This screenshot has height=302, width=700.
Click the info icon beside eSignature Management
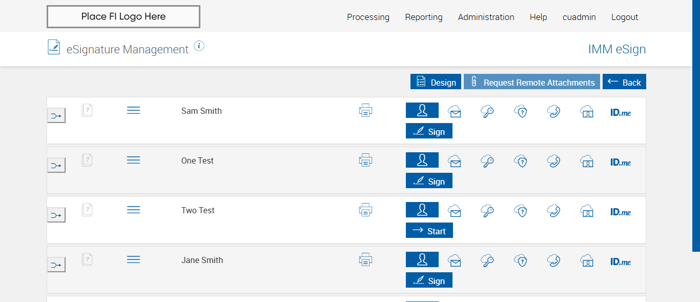(x=199, y=46)
